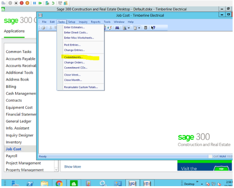
Task: Click the orange circle button in recorder bar
Action: pos(27,3)
